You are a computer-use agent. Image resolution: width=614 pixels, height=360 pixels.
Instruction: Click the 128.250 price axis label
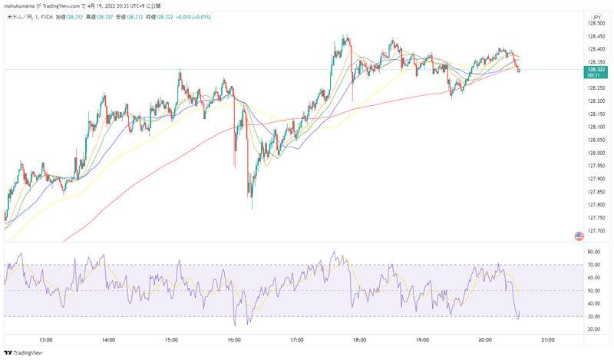(596, 88)
